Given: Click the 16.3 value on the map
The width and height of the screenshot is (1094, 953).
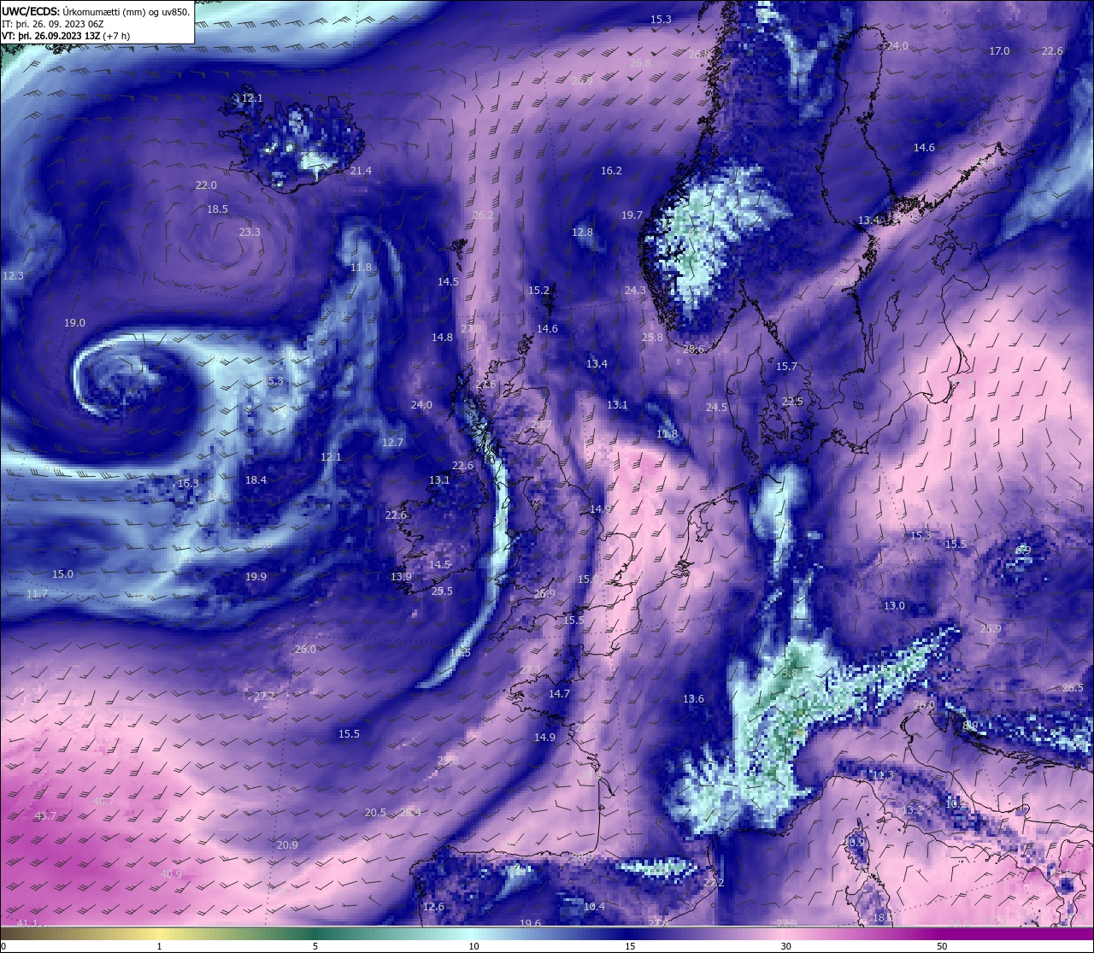Looking at the screenshot, I should coord(188,484).
